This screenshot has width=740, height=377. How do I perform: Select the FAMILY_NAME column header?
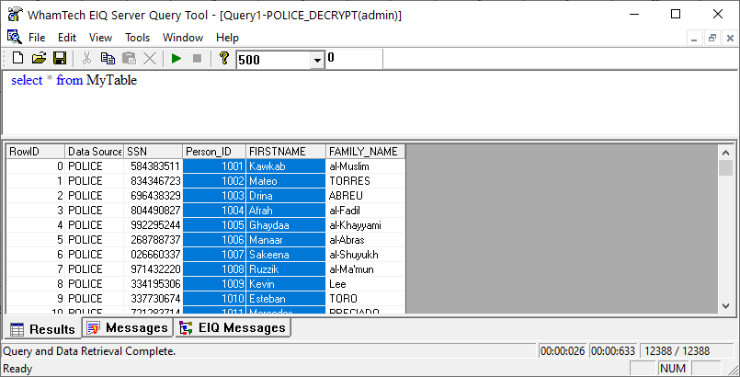(x=365, y=152)
